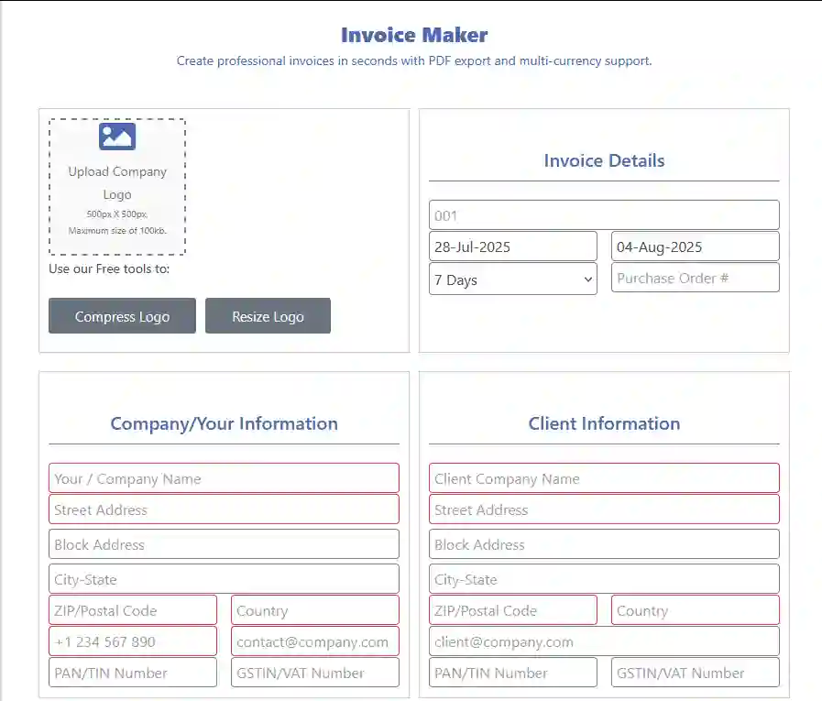822x701 pixels.
Task: Click the company ZIP/Postal Code field
Action: pos(133,609)
